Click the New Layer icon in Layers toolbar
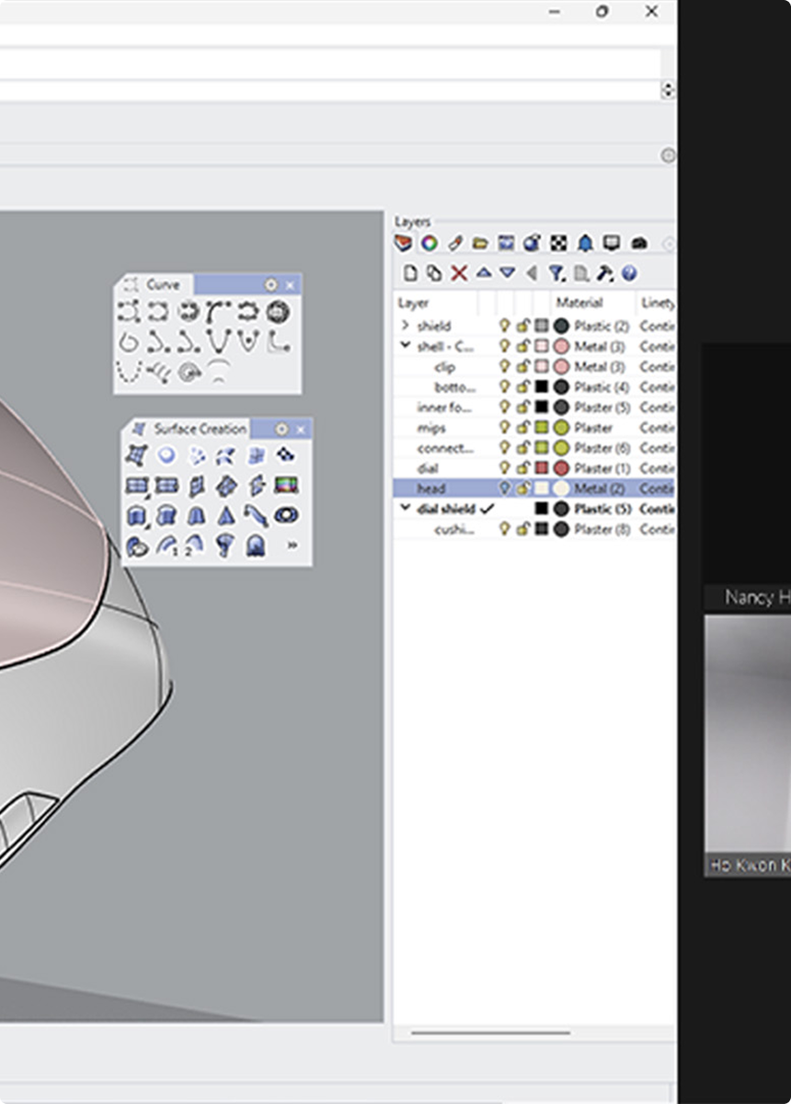The image size is (791, 1104). (x=411, y=273)
